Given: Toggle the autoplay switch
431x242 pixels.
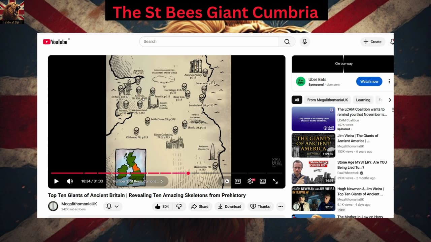Looking at the screenshot, I should pyautogui.click(x=226, y=181).
